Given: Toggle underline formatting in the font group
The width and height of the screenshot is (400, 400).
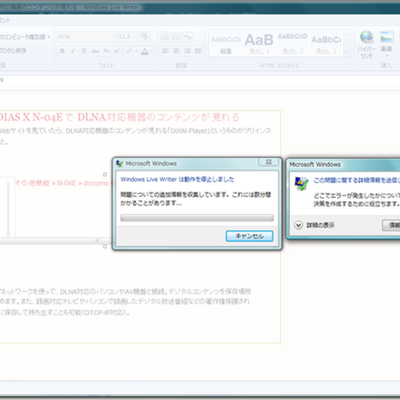Looking at the screenshot, I should coord(84,51).
